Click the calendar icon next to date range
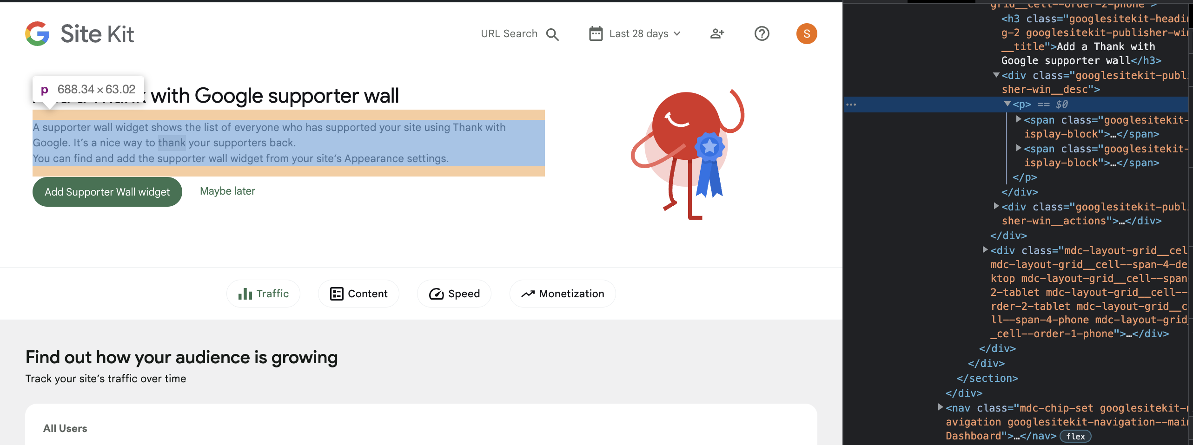 click(596, 33)
